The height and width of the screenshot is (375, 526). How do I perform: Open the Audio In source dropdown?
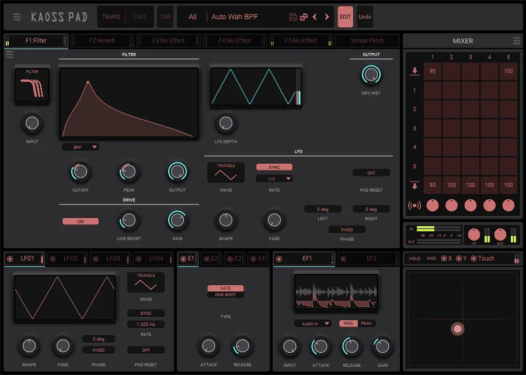[x=312, y=323]
